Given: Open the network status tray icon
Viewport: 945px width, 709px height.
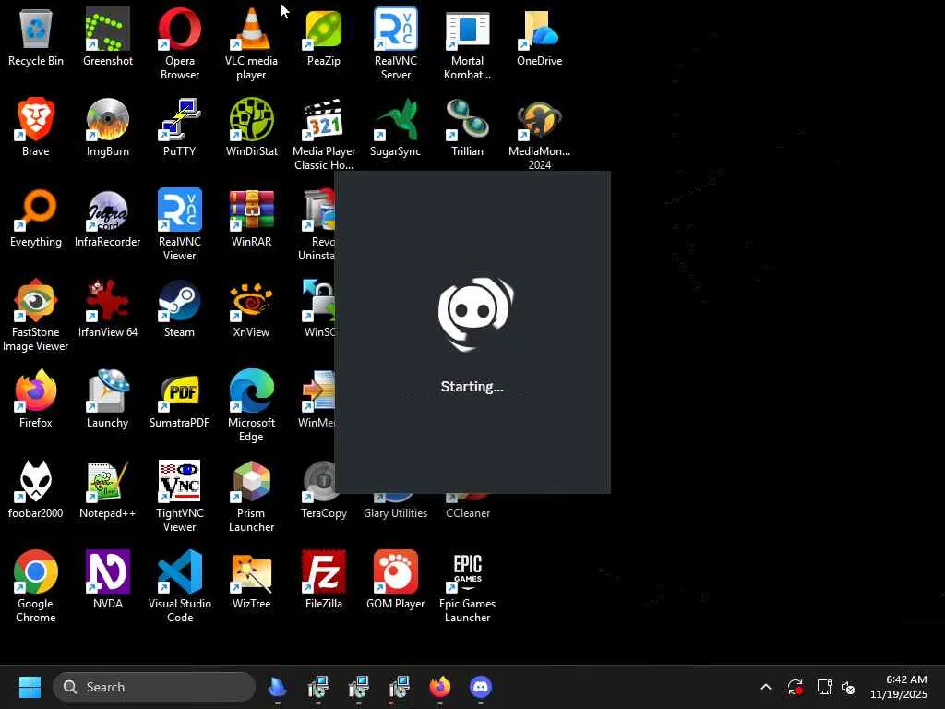Looking at the screenshot, I should pos(824,687).
